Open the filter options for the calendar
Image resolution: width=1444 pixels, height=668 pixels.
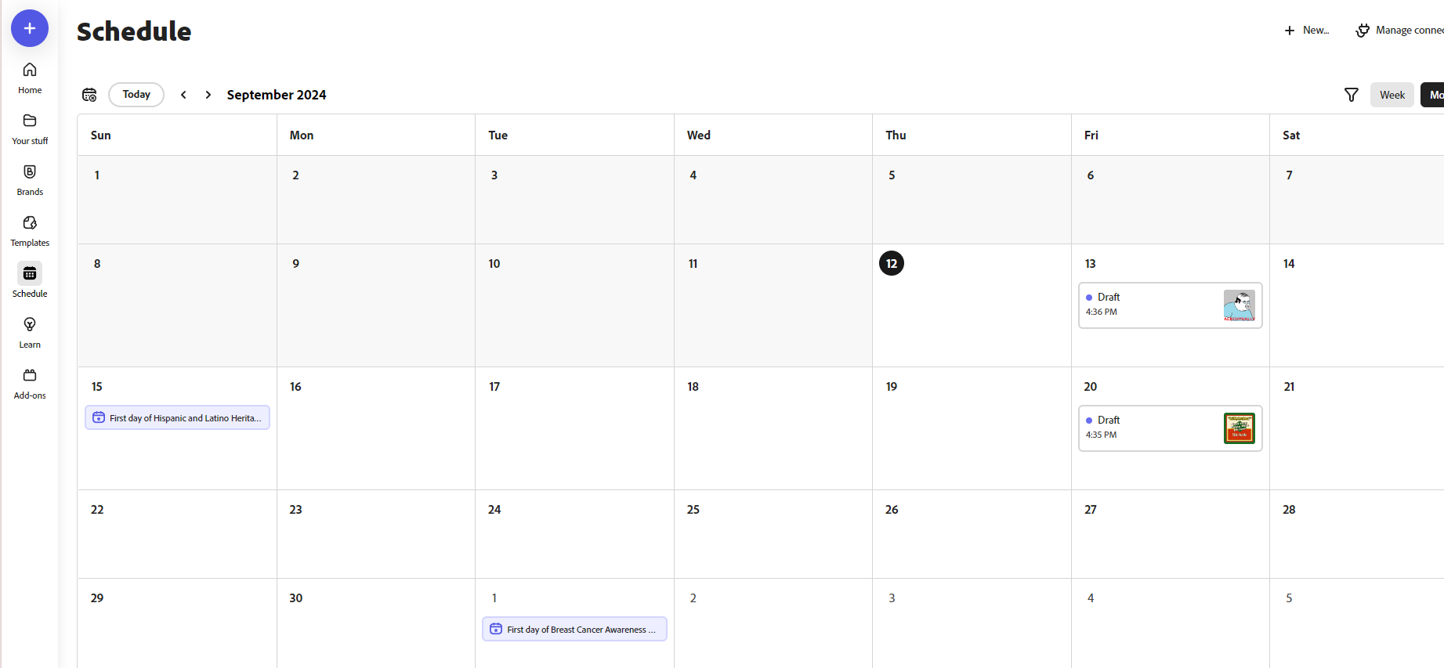pos(1351,94)
